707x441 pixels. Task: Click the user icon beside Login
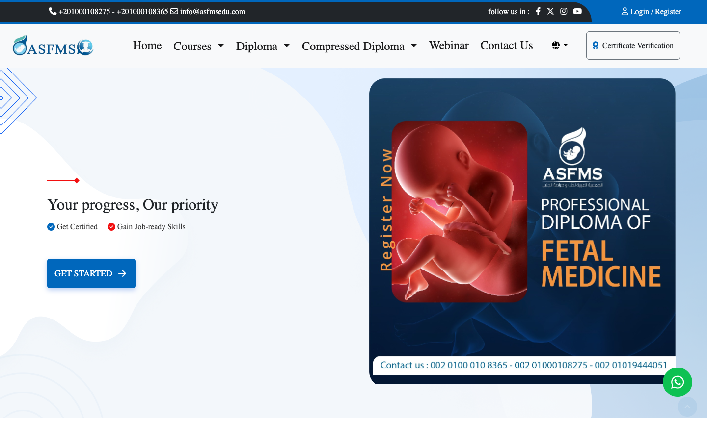[x=625, y=11]
